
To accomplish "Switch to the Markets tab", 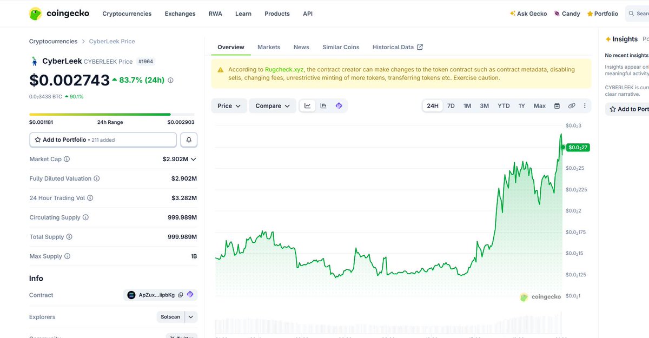I will click(x=269, y=47).
